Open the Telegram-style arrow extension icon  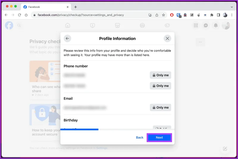tap(192, 15)
